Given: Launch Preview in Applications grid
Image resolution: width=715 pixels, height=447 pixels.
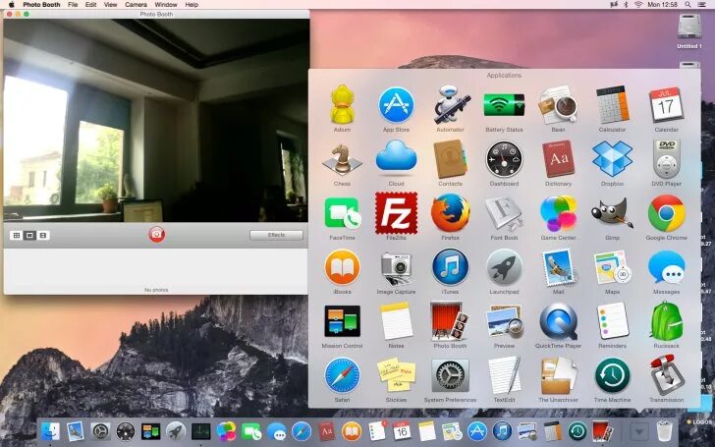Looking at the screenshot, I should click(504, 321).
